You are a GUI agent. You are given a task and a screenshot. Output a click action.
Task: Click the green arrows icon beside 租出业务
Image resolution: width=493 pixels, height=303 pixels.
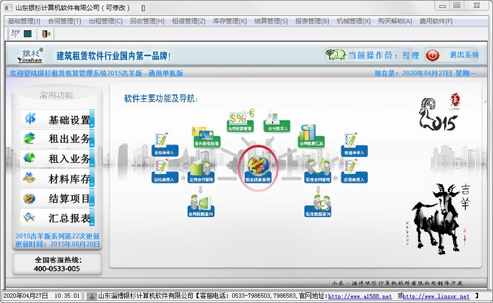pos(30,138)
